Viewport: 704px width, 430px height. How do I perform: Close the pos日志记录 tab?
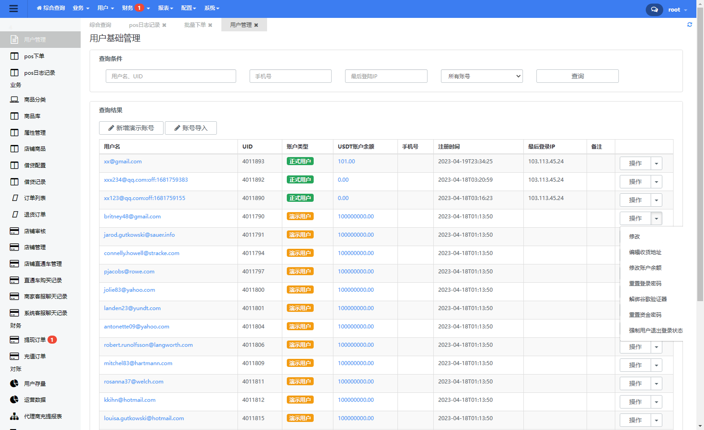164,25
